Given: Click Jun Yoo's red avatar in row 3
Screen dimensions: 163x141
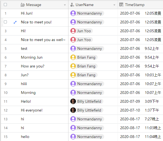Looking at the screenshot, I should coord(73,31).
